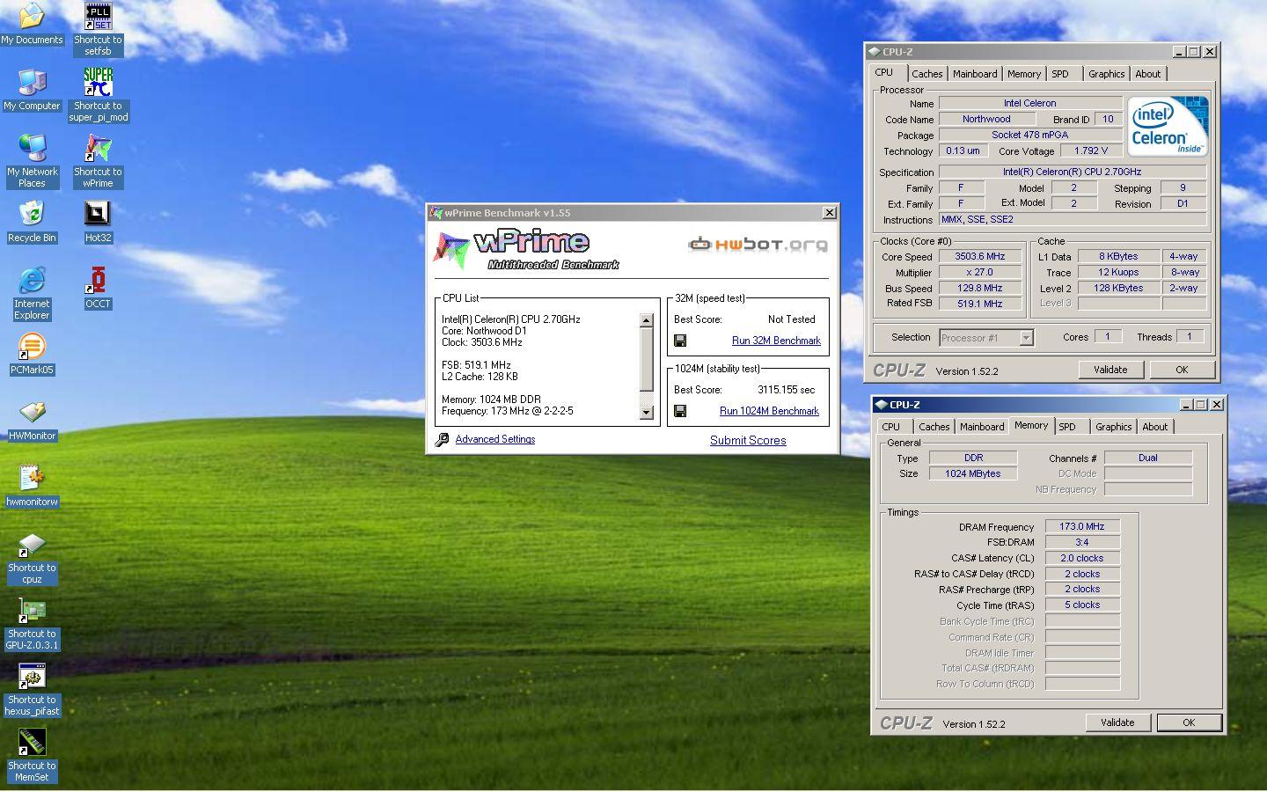Viewport: 1267px width, 792px height.
Task: Select the Shortcut to setfsb icon
Action: [x=98, y=29]
